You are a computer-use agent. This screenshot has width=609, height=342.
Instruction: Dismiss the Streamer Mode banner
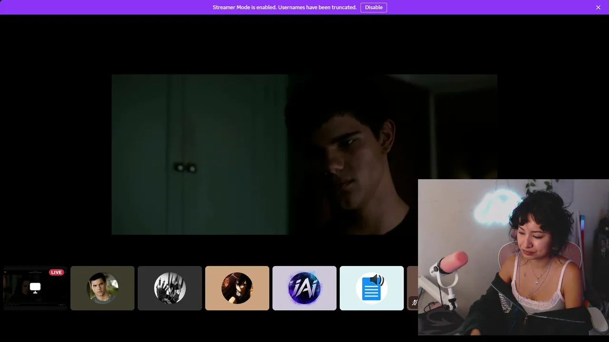598,7
